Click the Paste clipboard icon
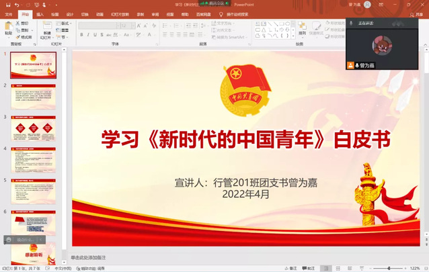 (x=9, y=26)
